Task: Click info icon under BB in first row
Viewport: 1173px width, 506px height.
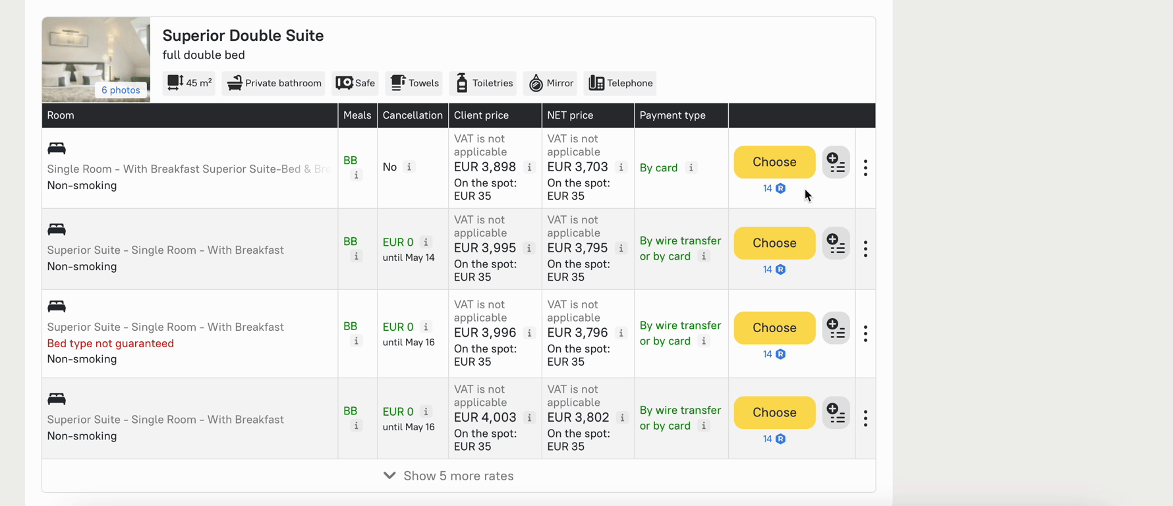Action: [357, 175]
